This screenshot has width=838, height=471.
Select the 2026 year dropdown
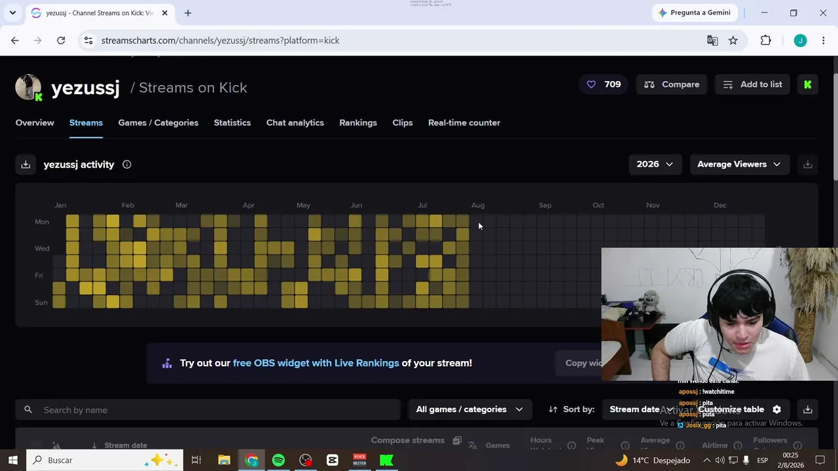pyautogui.click(x=655, y=165)
